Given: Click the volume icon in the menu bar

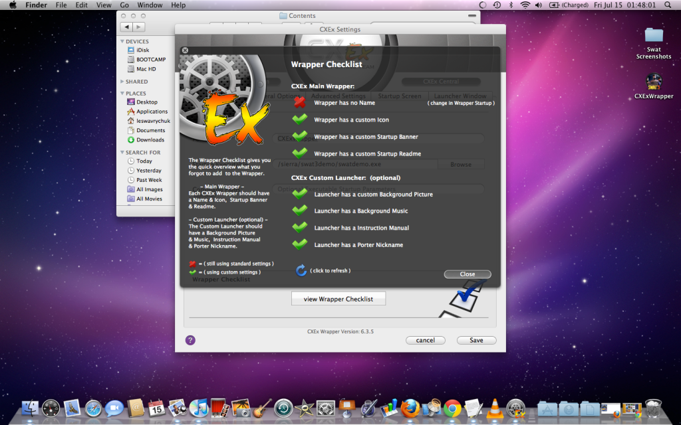Looking at the screenshot, I should point(539,5).
